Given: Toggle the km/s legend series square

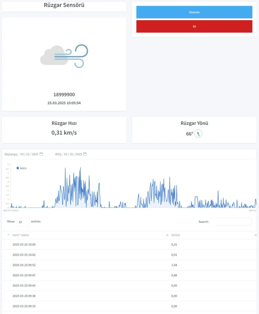Looking at the screenshot, I should click(18, 168).
